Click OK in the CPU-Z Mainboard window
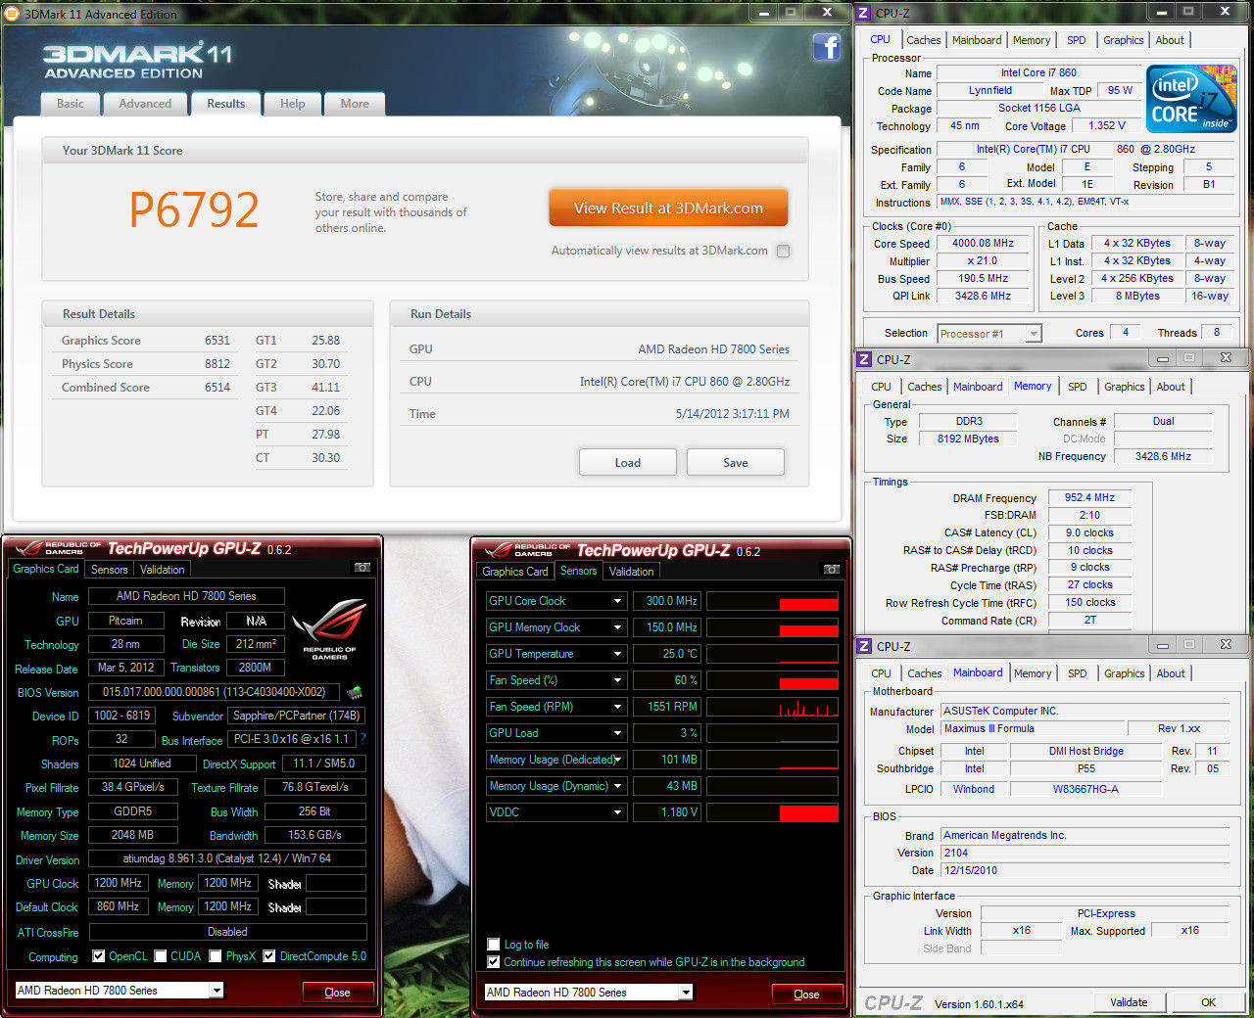 pos(1208,1002)
